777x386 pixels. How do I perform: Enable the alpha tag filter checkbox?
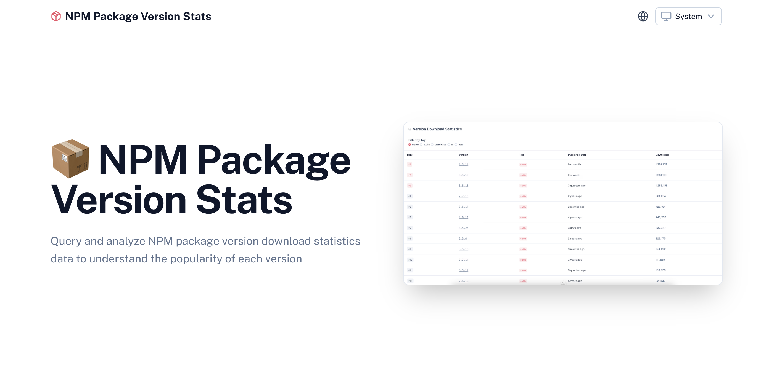pyautogui.click(x=421, y=144)
